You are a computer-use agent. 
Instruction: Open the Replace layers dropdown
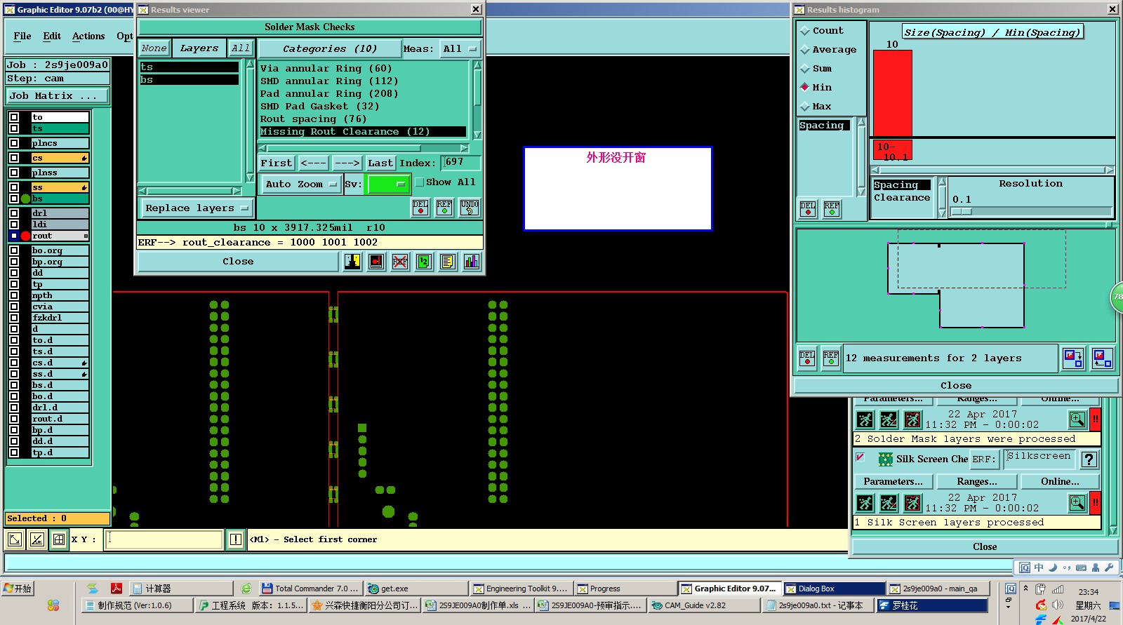click(x=197, y=208)
